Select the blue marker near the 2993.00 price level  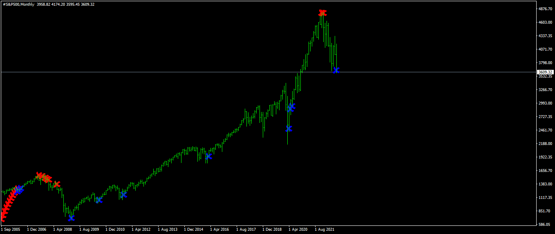click(x=291, y=107)
